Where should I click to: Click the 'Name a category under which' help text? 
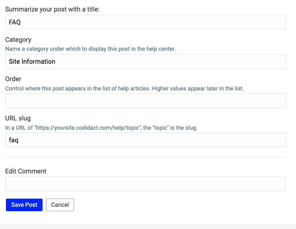point(90,49)
